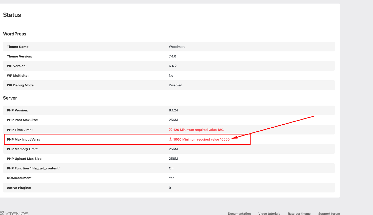
Task: Click the Status page heading
Action: [x=12, y=15]
